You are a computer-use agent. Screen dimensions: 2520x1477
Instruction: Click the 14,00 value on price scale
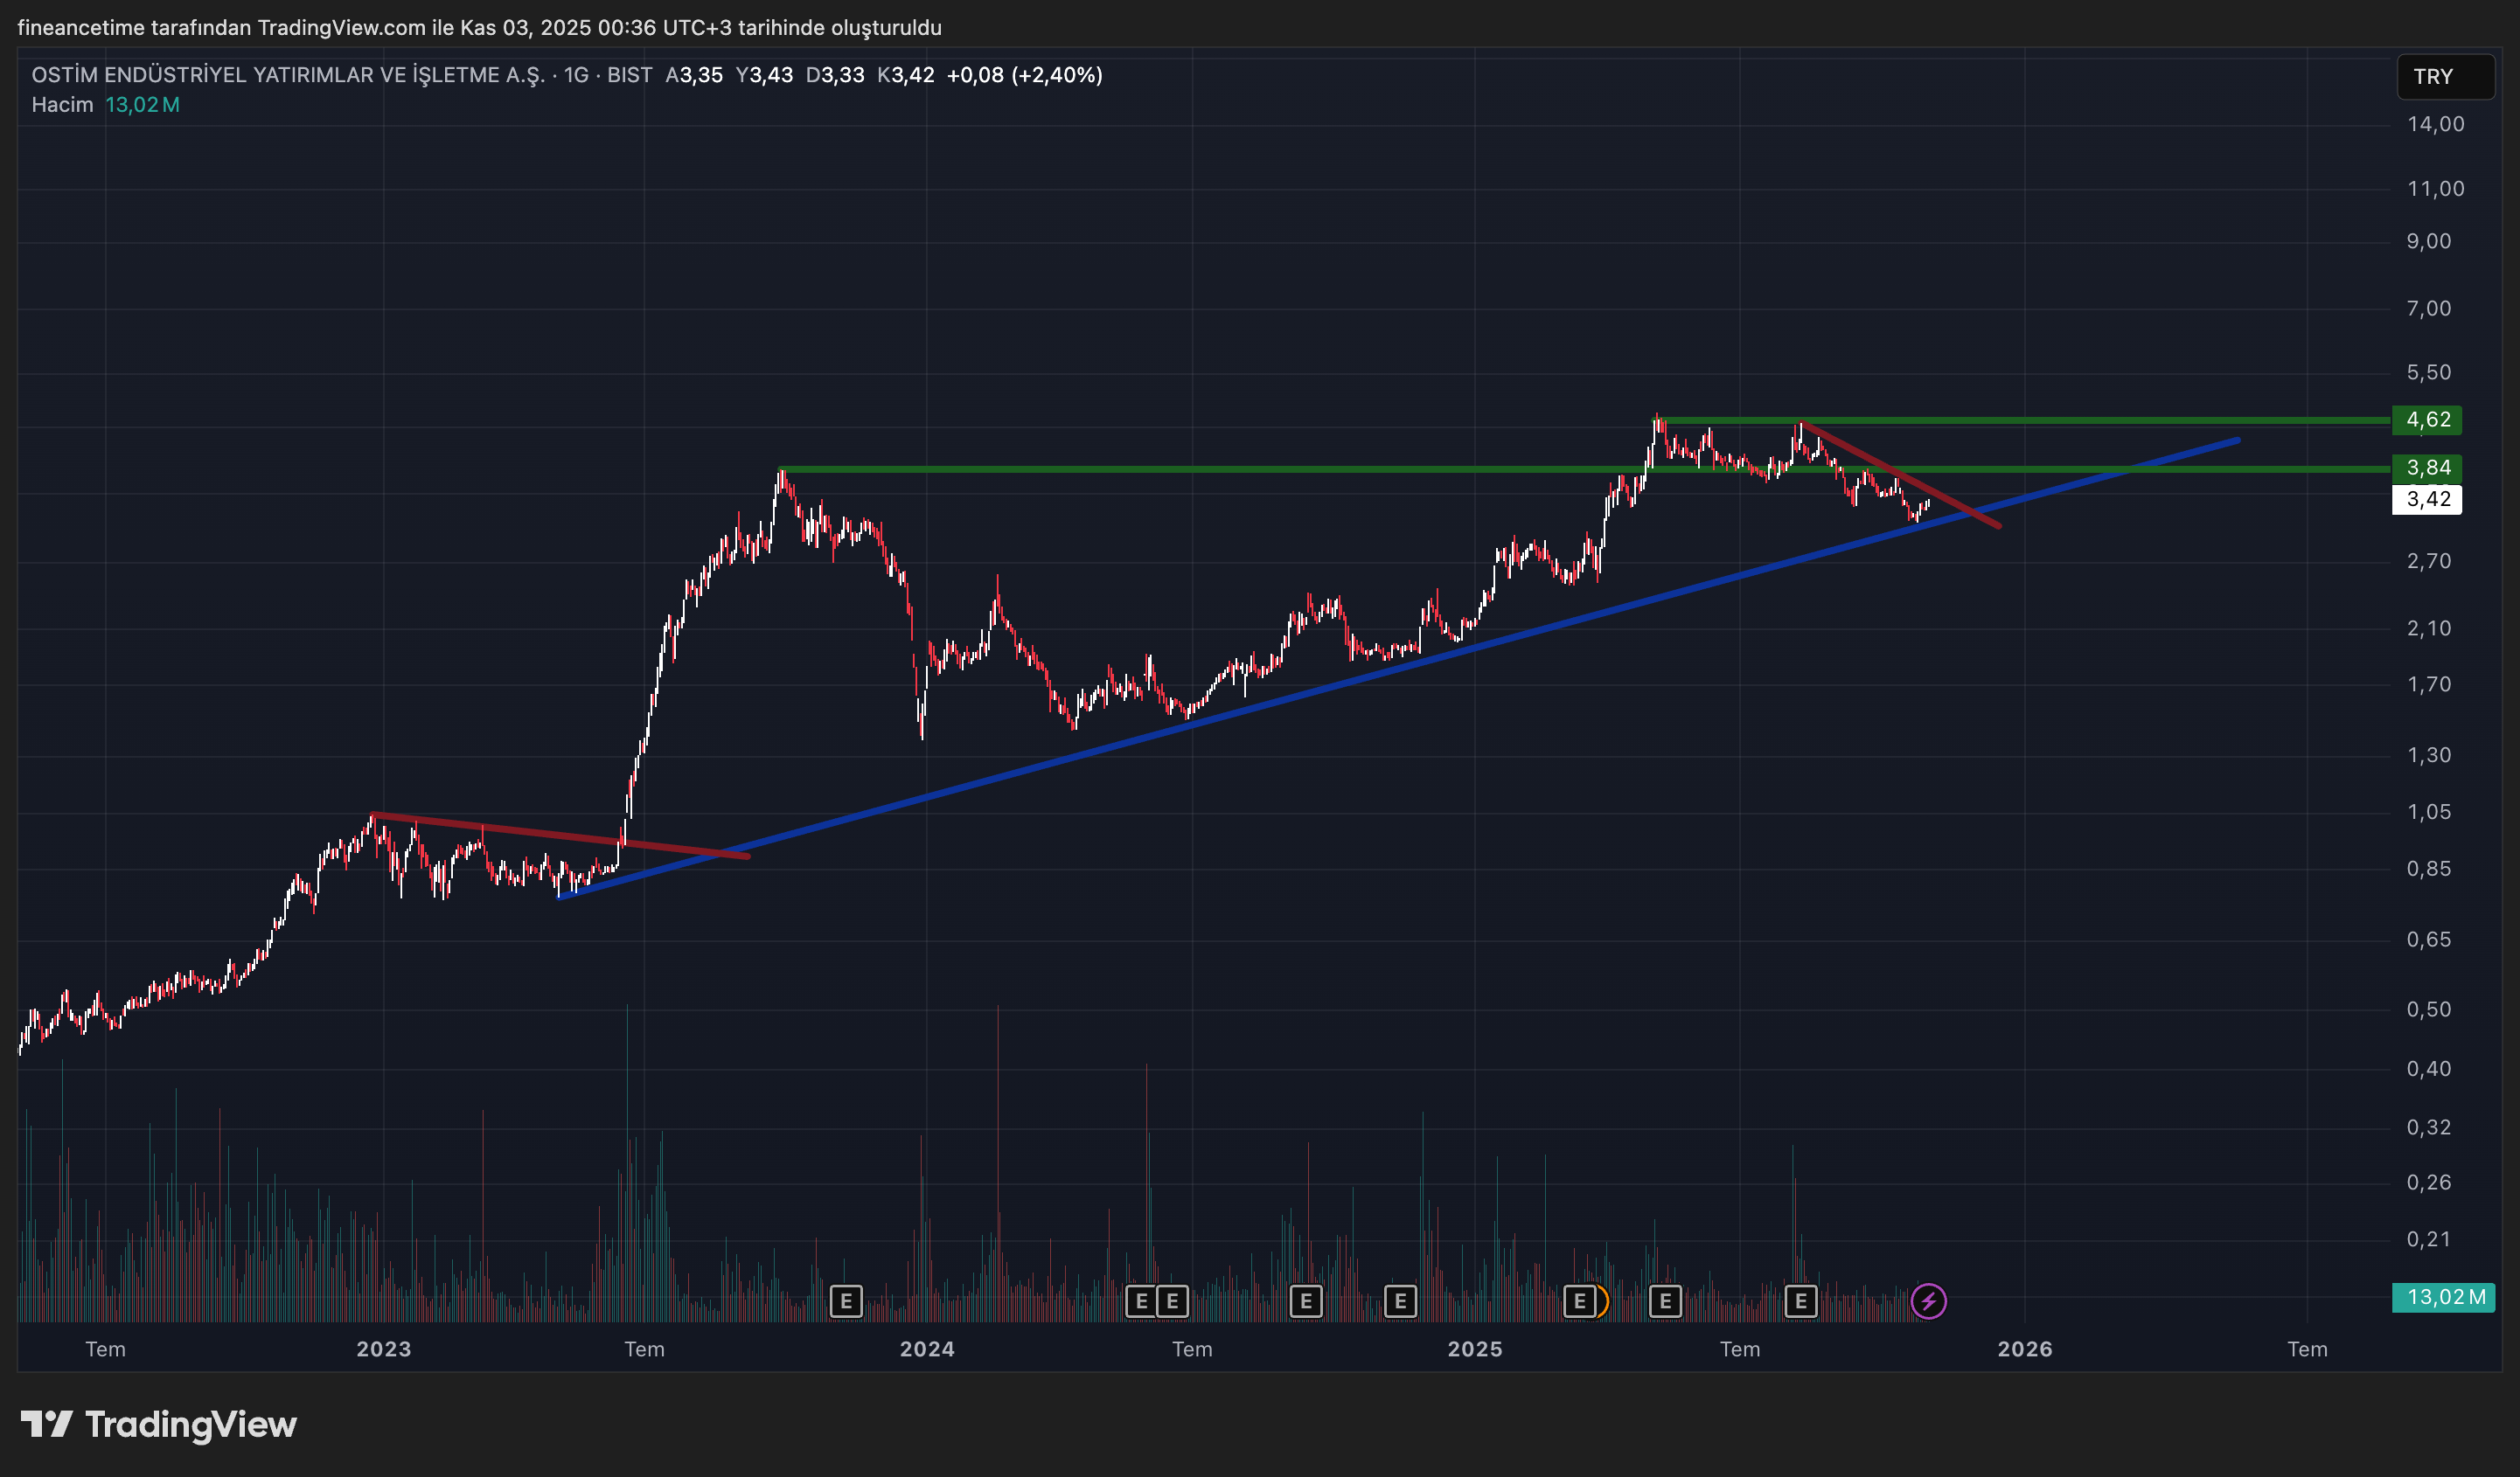click(x=2435, y=124)
